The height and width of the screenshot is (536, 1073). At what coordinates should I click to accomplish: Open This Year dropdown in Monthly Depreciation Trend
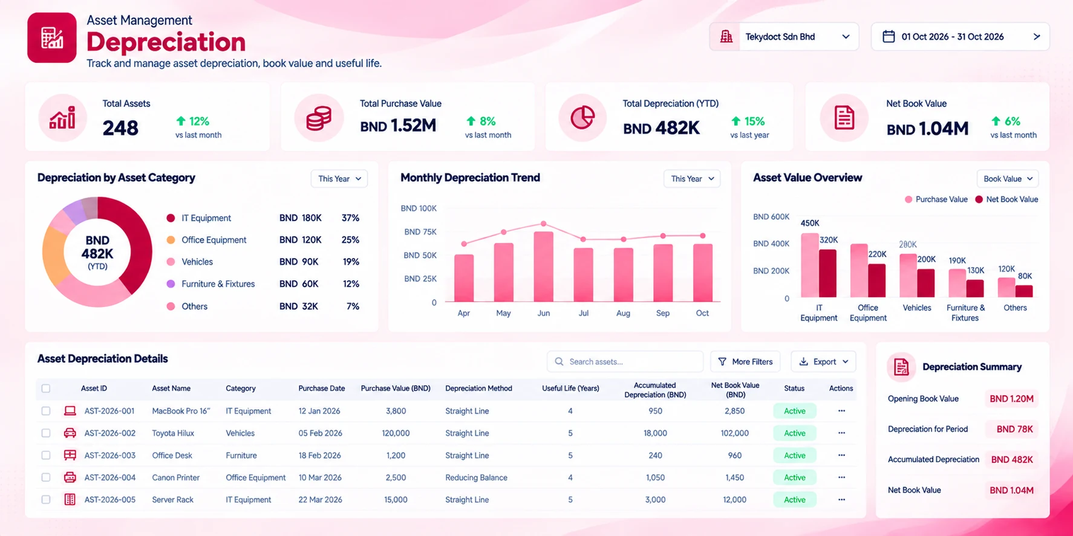point(692,179)
